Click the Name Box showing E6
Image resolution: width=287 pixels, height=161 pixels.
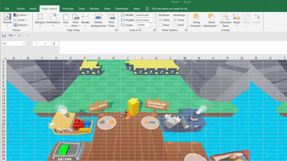pos(12,43)
